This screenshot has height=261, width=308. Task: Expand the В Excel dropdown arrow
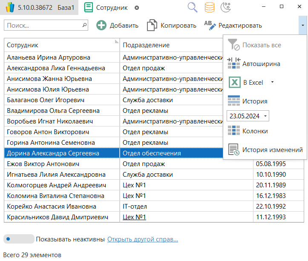(273, 83)
